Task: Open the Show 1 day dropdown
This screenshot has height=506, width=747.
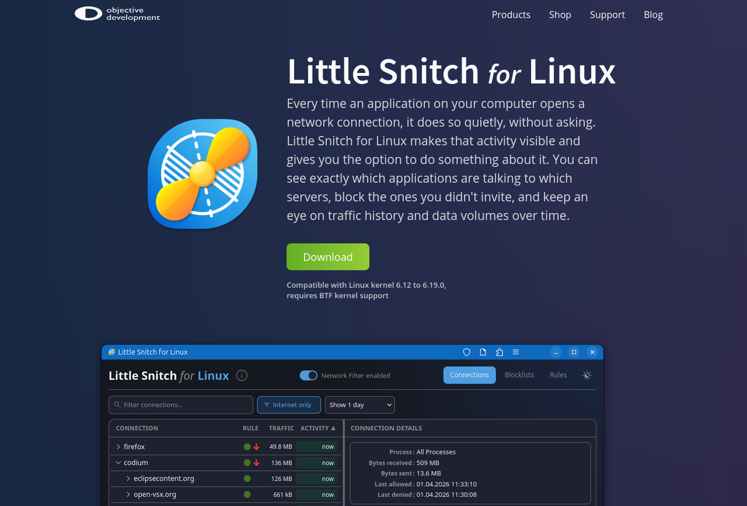Action: pyautogui.click(x=359, y=405)
